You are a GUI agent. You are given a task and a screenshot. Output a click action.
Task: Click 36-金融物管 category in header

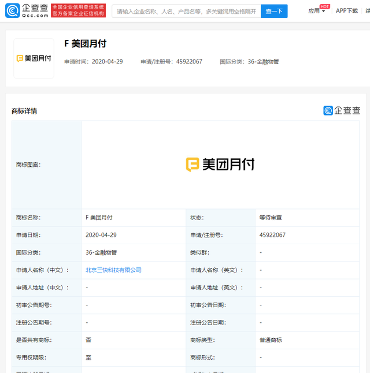coord(263,62)
